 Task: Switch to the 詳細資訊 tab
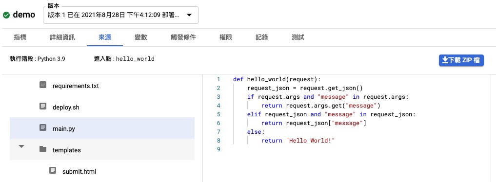click(x=62, y=37)
